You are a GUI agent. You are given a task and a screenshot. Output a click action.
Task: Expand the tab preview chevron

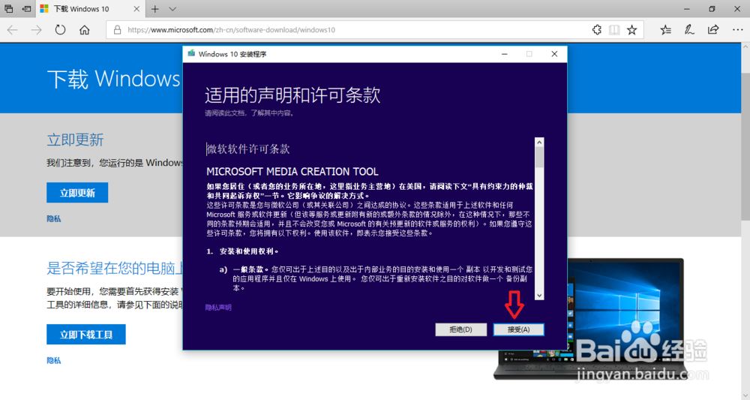click(172, 9)
